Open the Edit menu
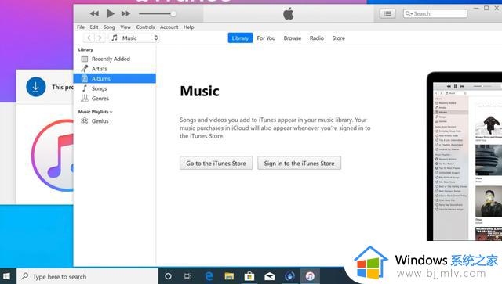Image resolution: width=502 pixels, height=284 pixels. tap(94, 27)
